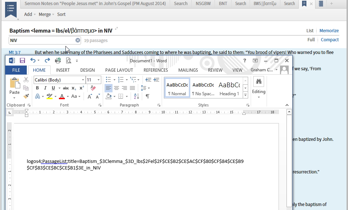This screenshot has width=348, height=210.
Task: Switch to the DESIGN tab
Action: pos(88,70)
